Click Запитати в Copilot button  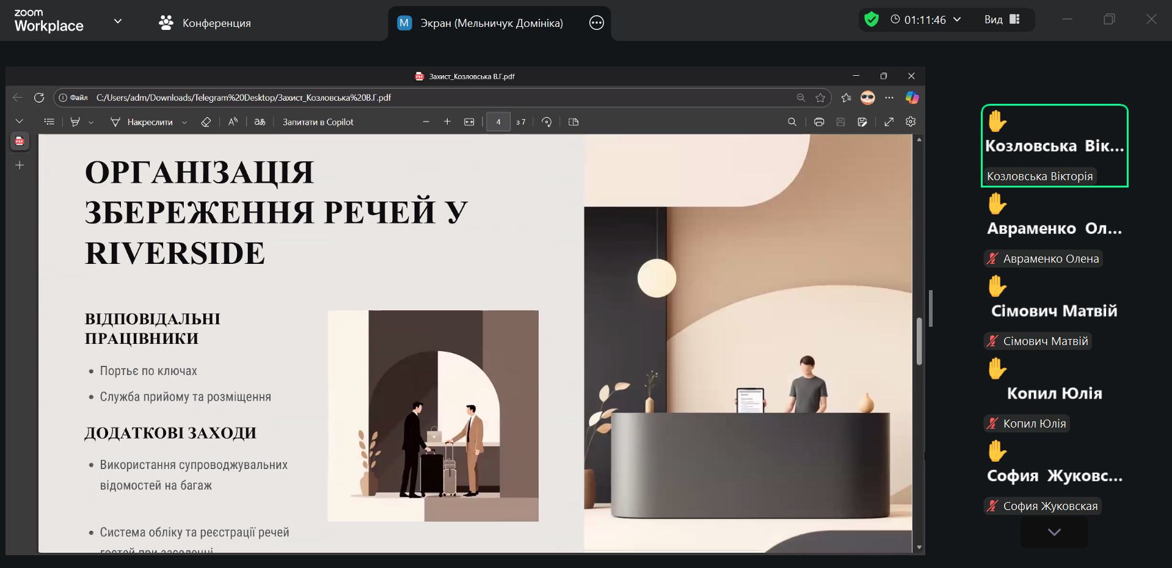coord(318,122)
